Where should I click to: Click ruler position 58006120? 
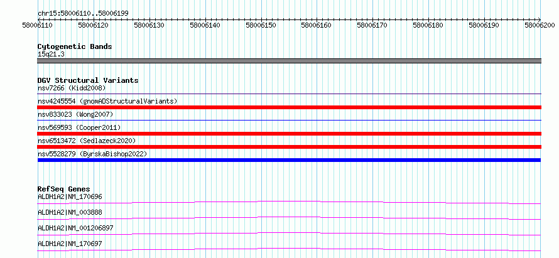pos(94,25)
